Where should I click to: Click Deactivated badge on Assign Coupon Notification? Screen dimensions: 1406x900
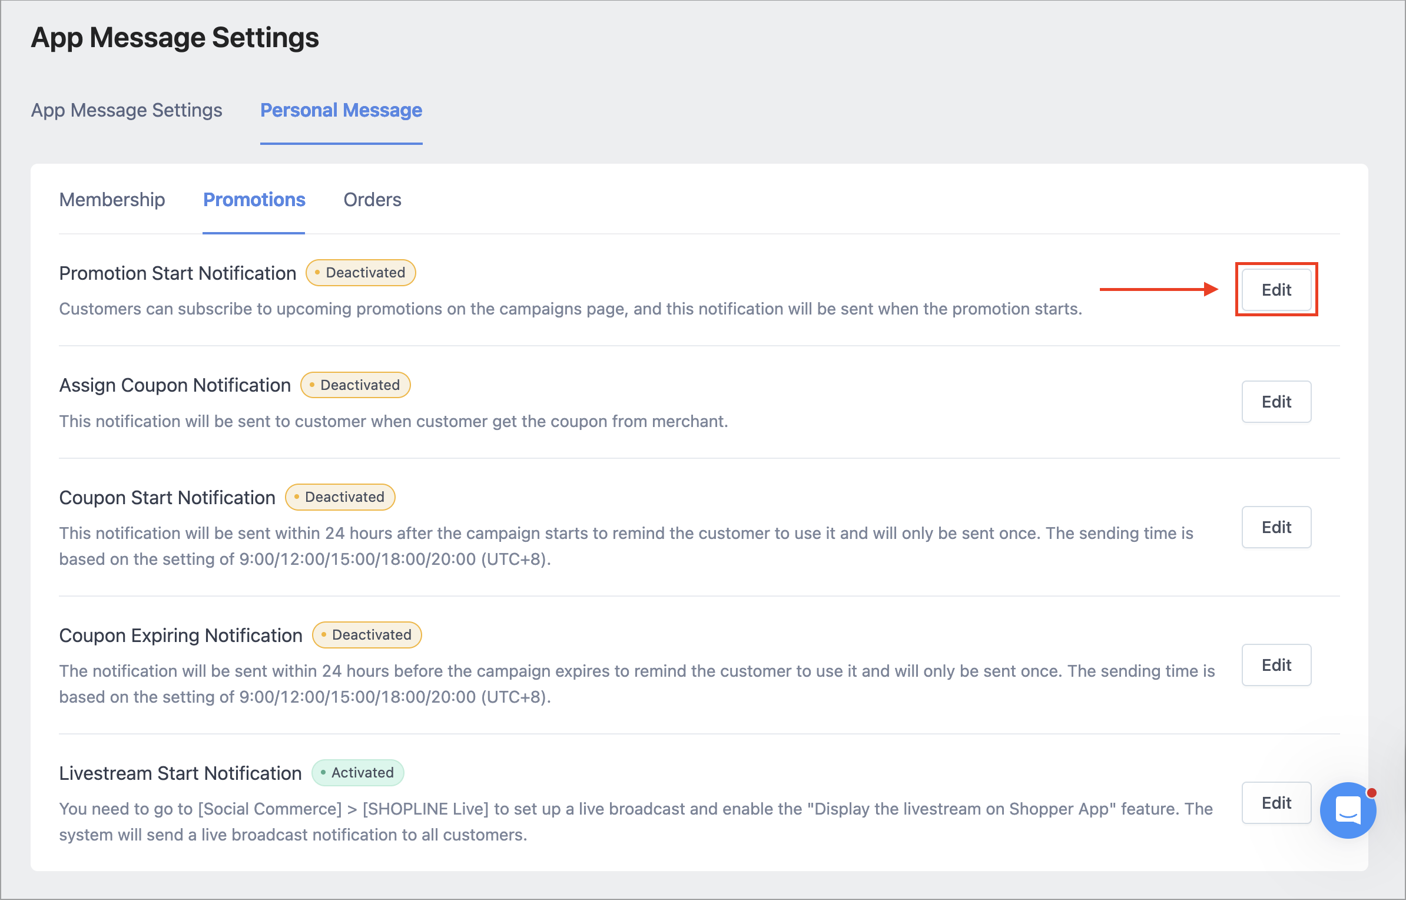tap(355, 385)
